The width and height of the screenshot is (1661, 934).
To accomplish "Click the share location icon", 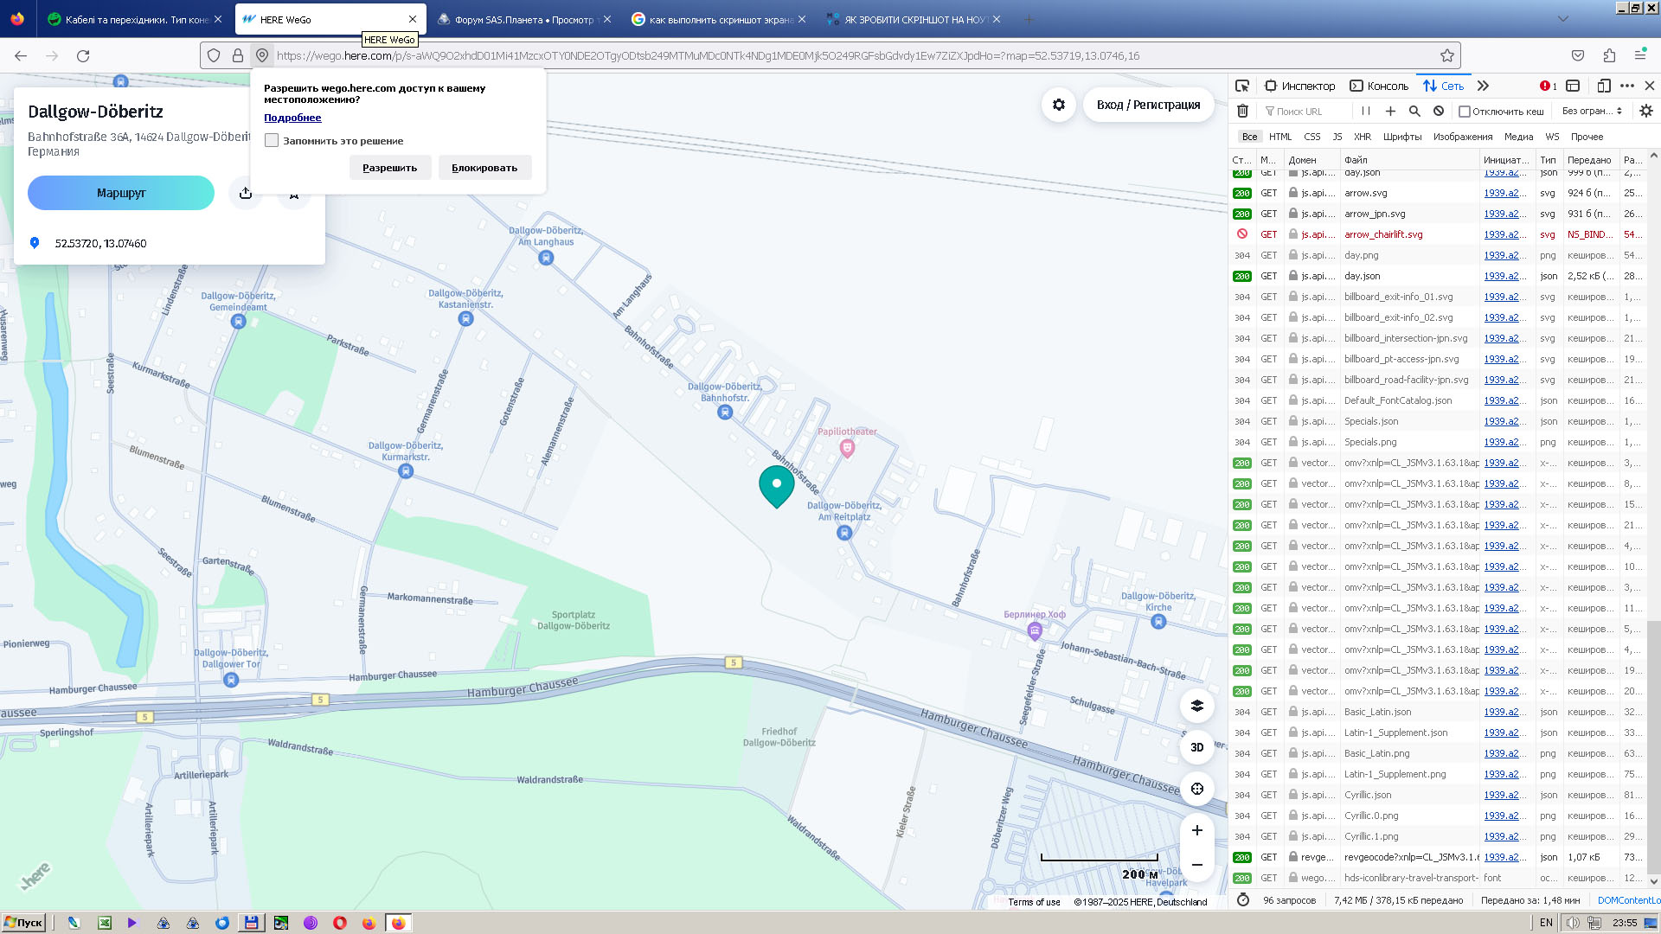I will click(x=246, y=193).
